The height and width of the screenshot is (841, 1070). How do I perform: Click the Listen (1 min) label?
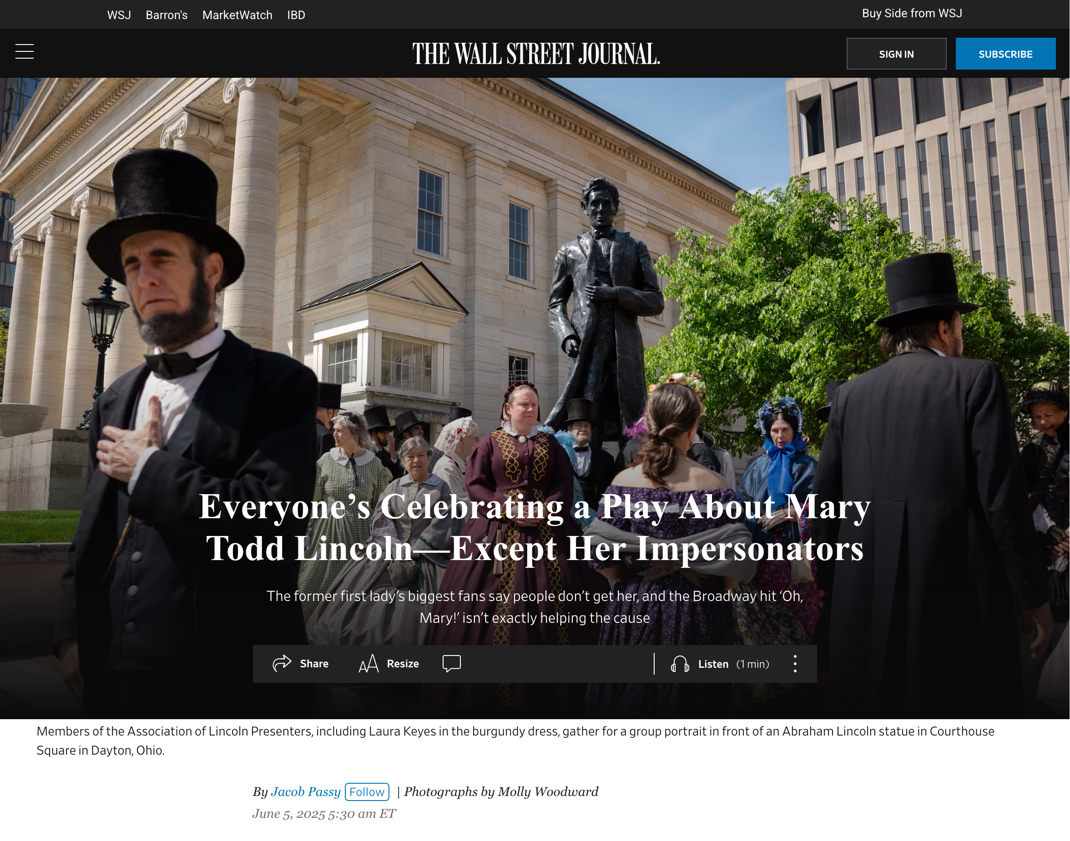coord(733,664)
